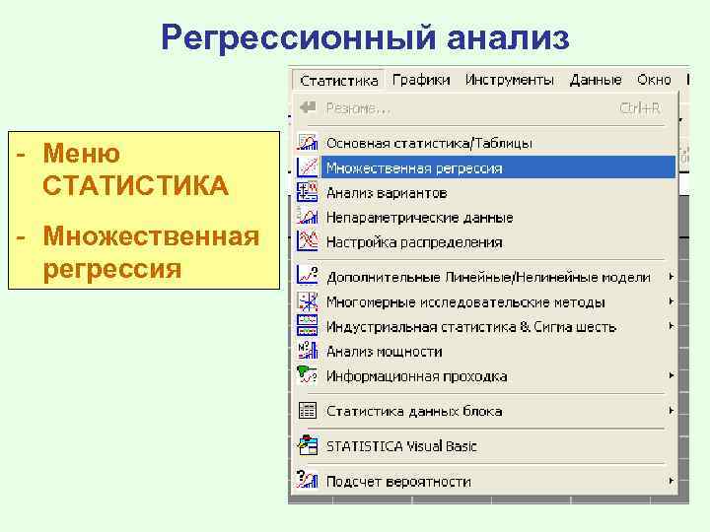Click the Статистика данных блока table icon
Viewport: 710px width, 532px height.
308,410
